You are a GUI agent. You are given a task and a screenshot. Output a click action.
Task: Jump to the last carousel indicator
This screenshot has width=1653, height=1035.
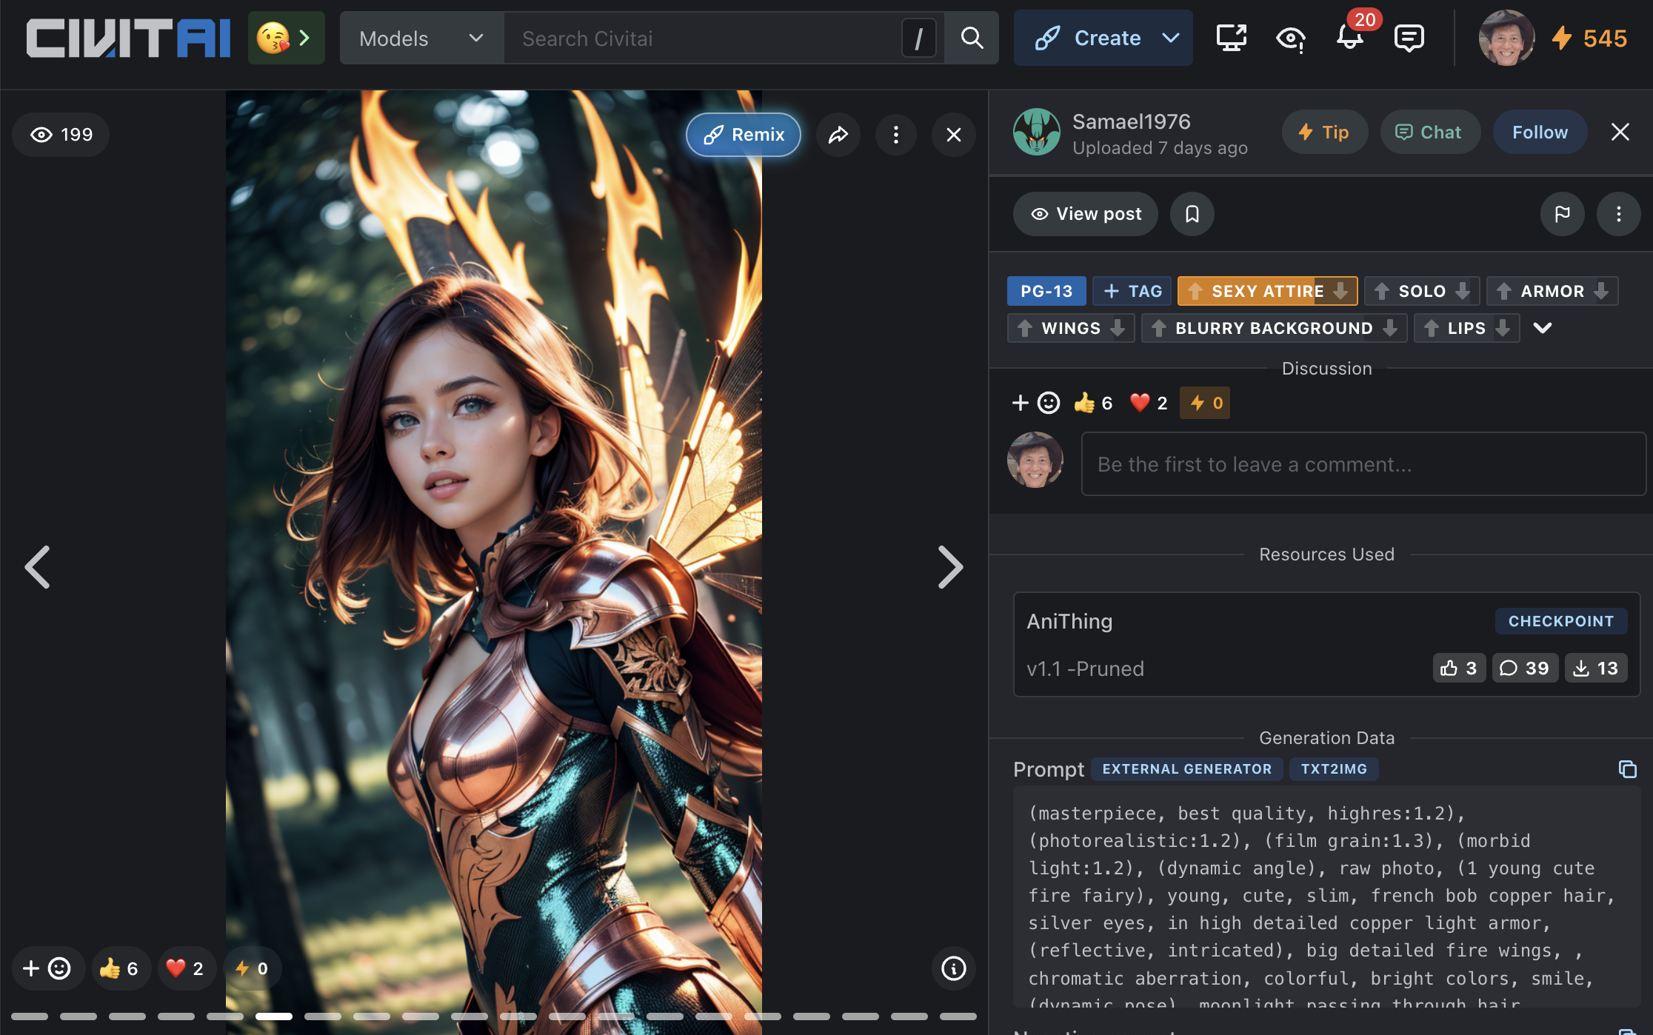point(958,1016)
